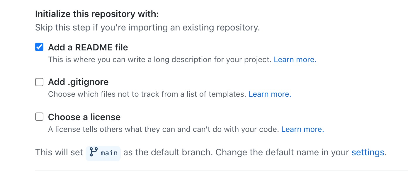Click the horizontal divider below branch note
408x177 pixels.
(222, 171)
